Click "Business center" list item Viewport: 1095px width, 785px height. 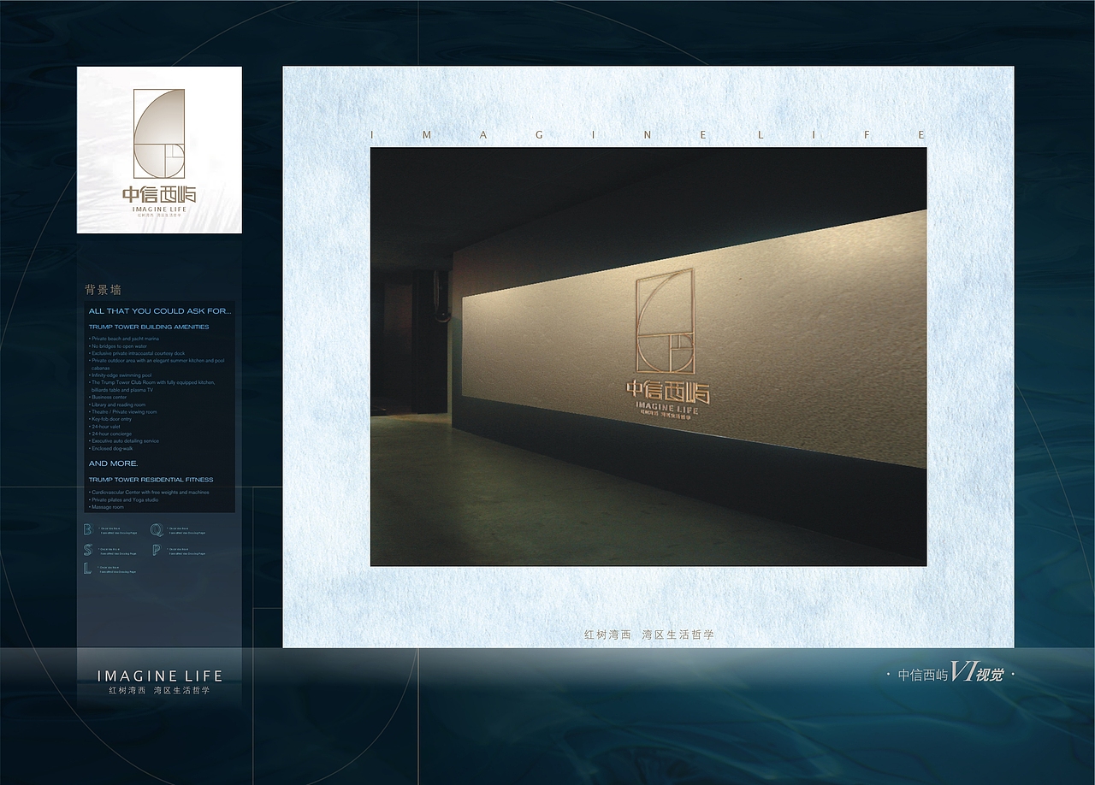(x=108, y=398)
